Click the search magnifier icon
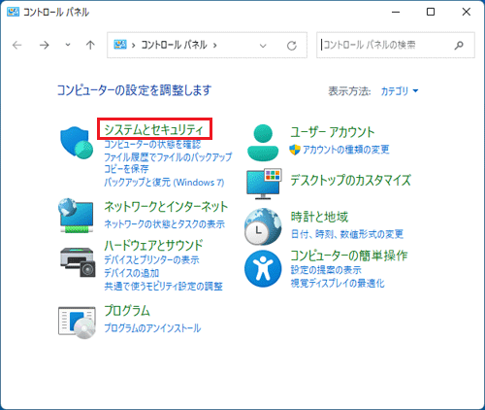Image resolution: width=485 pixels, height=410 pixels. point(459,46)
